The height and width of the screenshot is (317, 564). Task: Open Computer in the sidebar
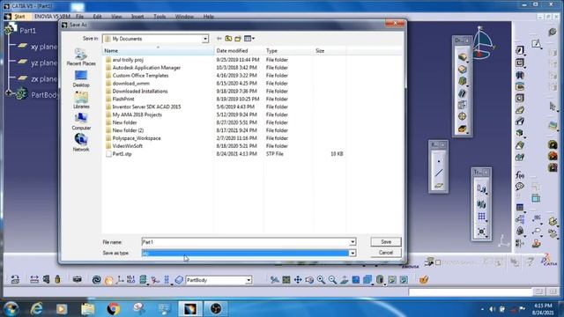(x=81, y=122)
